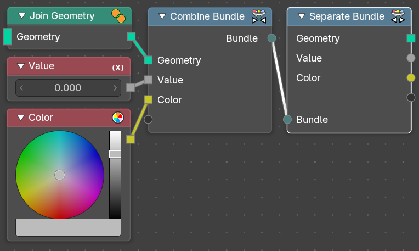Screen dimensions: 419x251
Task: Select the Join Geometry node title
Action: point(62,16)
